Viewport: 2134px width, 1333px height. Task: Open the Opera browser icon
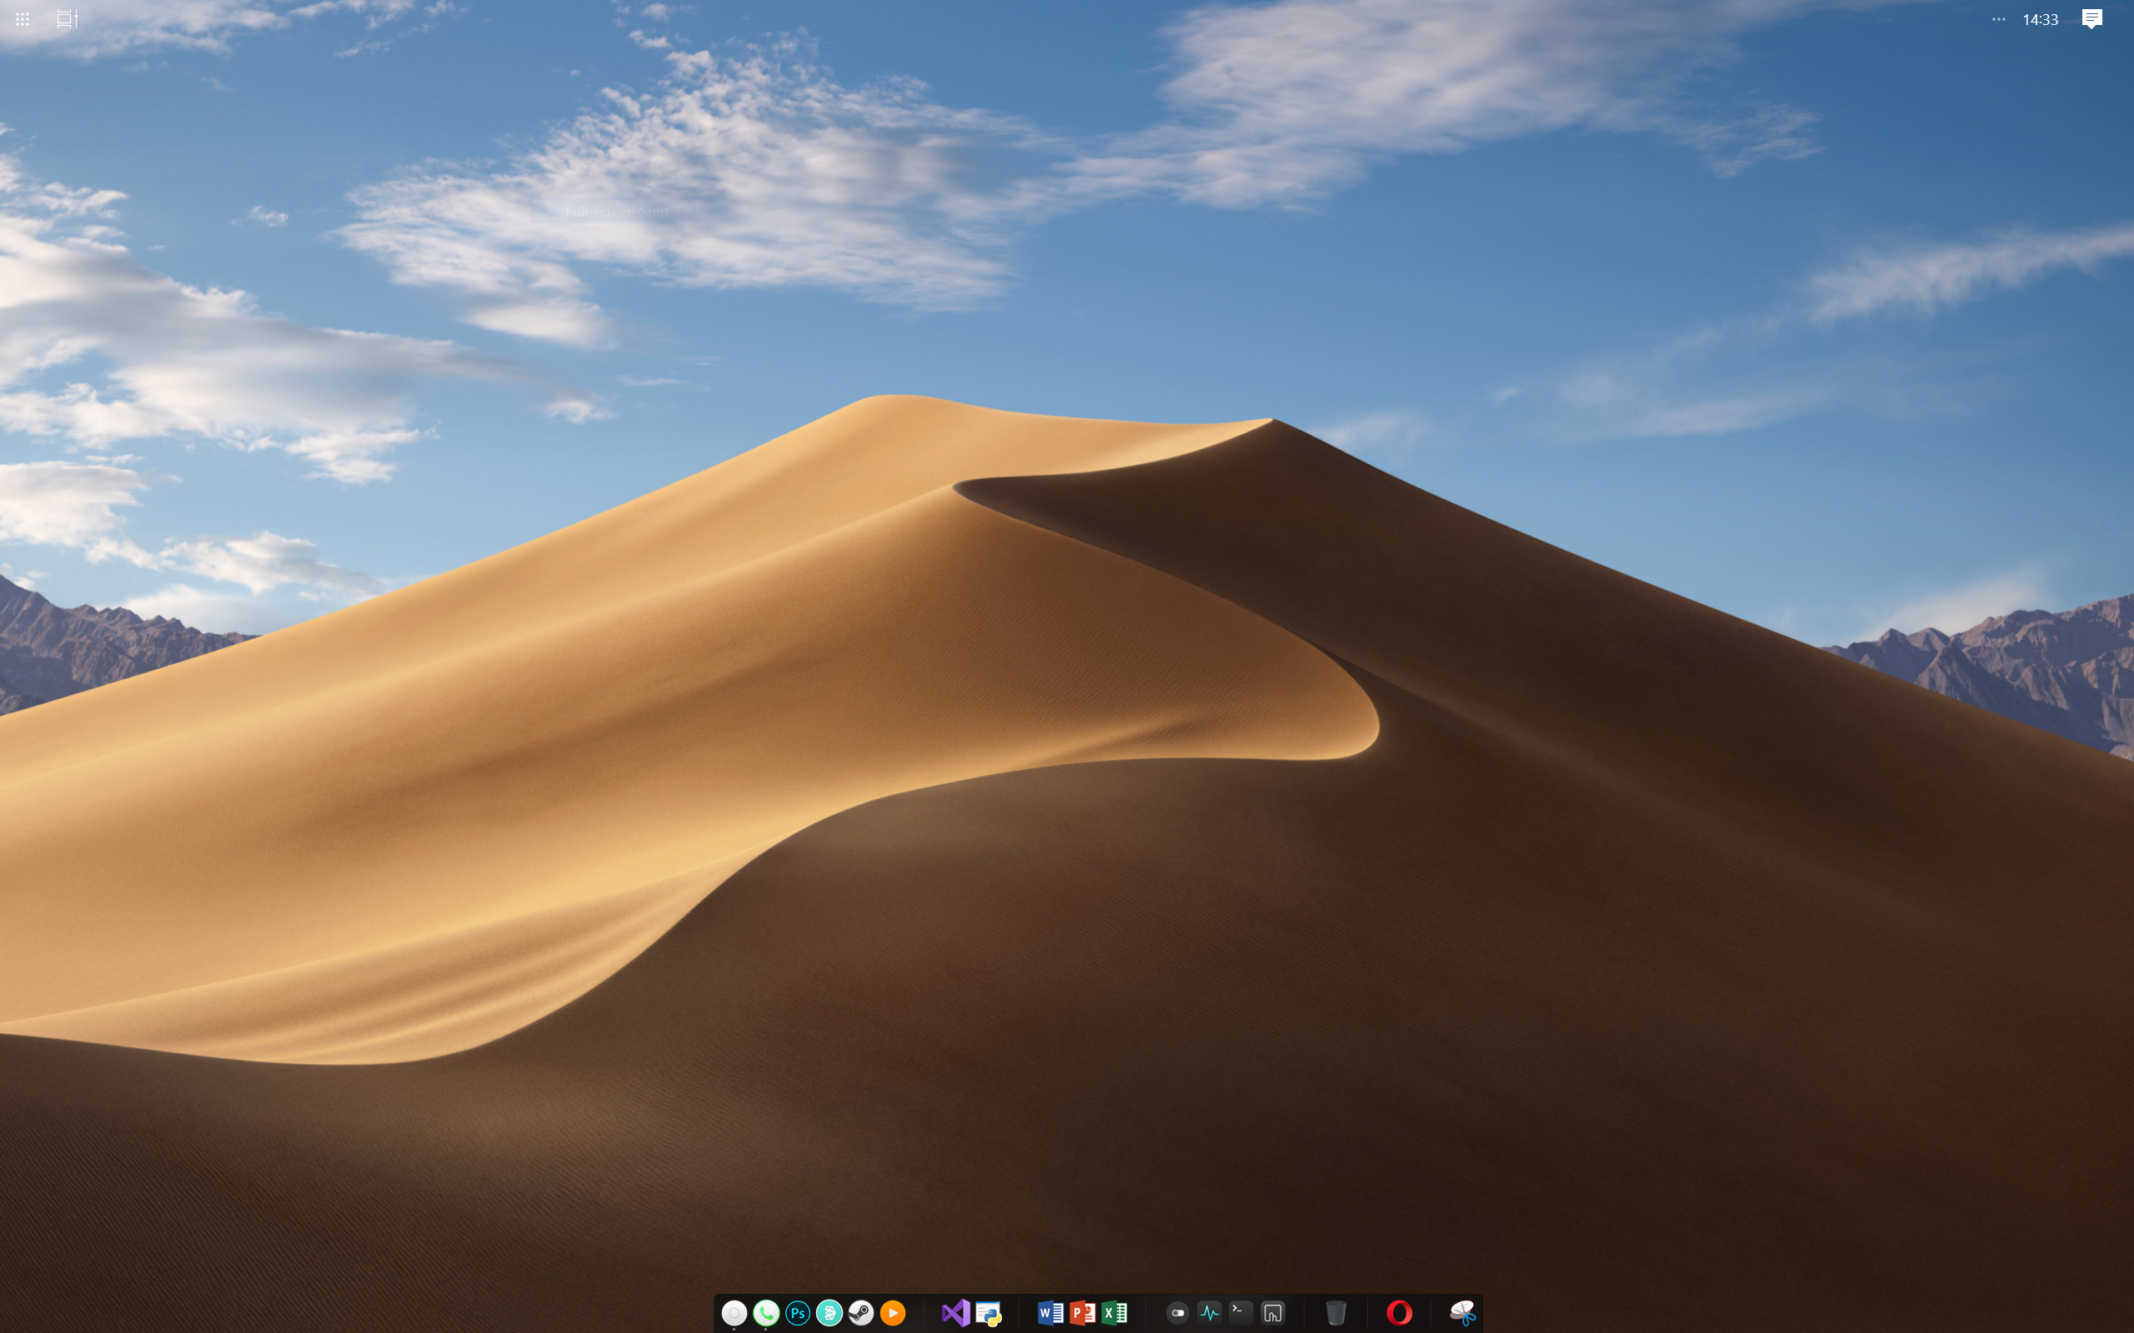pyautogui.click(x=1399, y=1314)
